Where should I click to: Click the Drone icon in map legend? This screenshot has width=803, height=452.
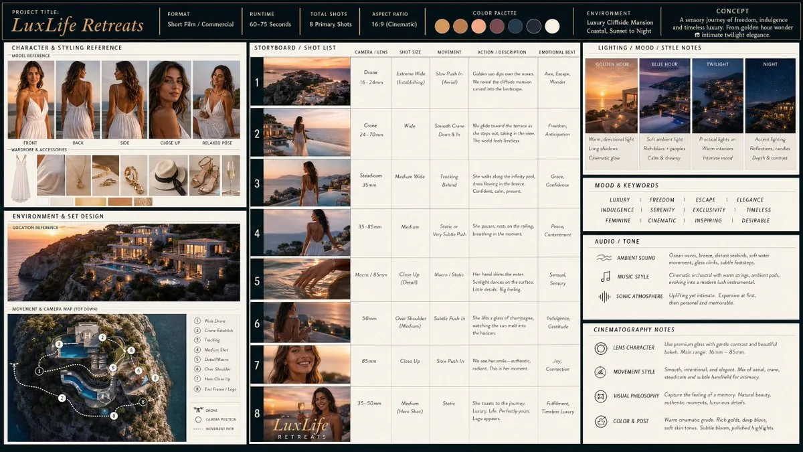(x=197, y=410)
